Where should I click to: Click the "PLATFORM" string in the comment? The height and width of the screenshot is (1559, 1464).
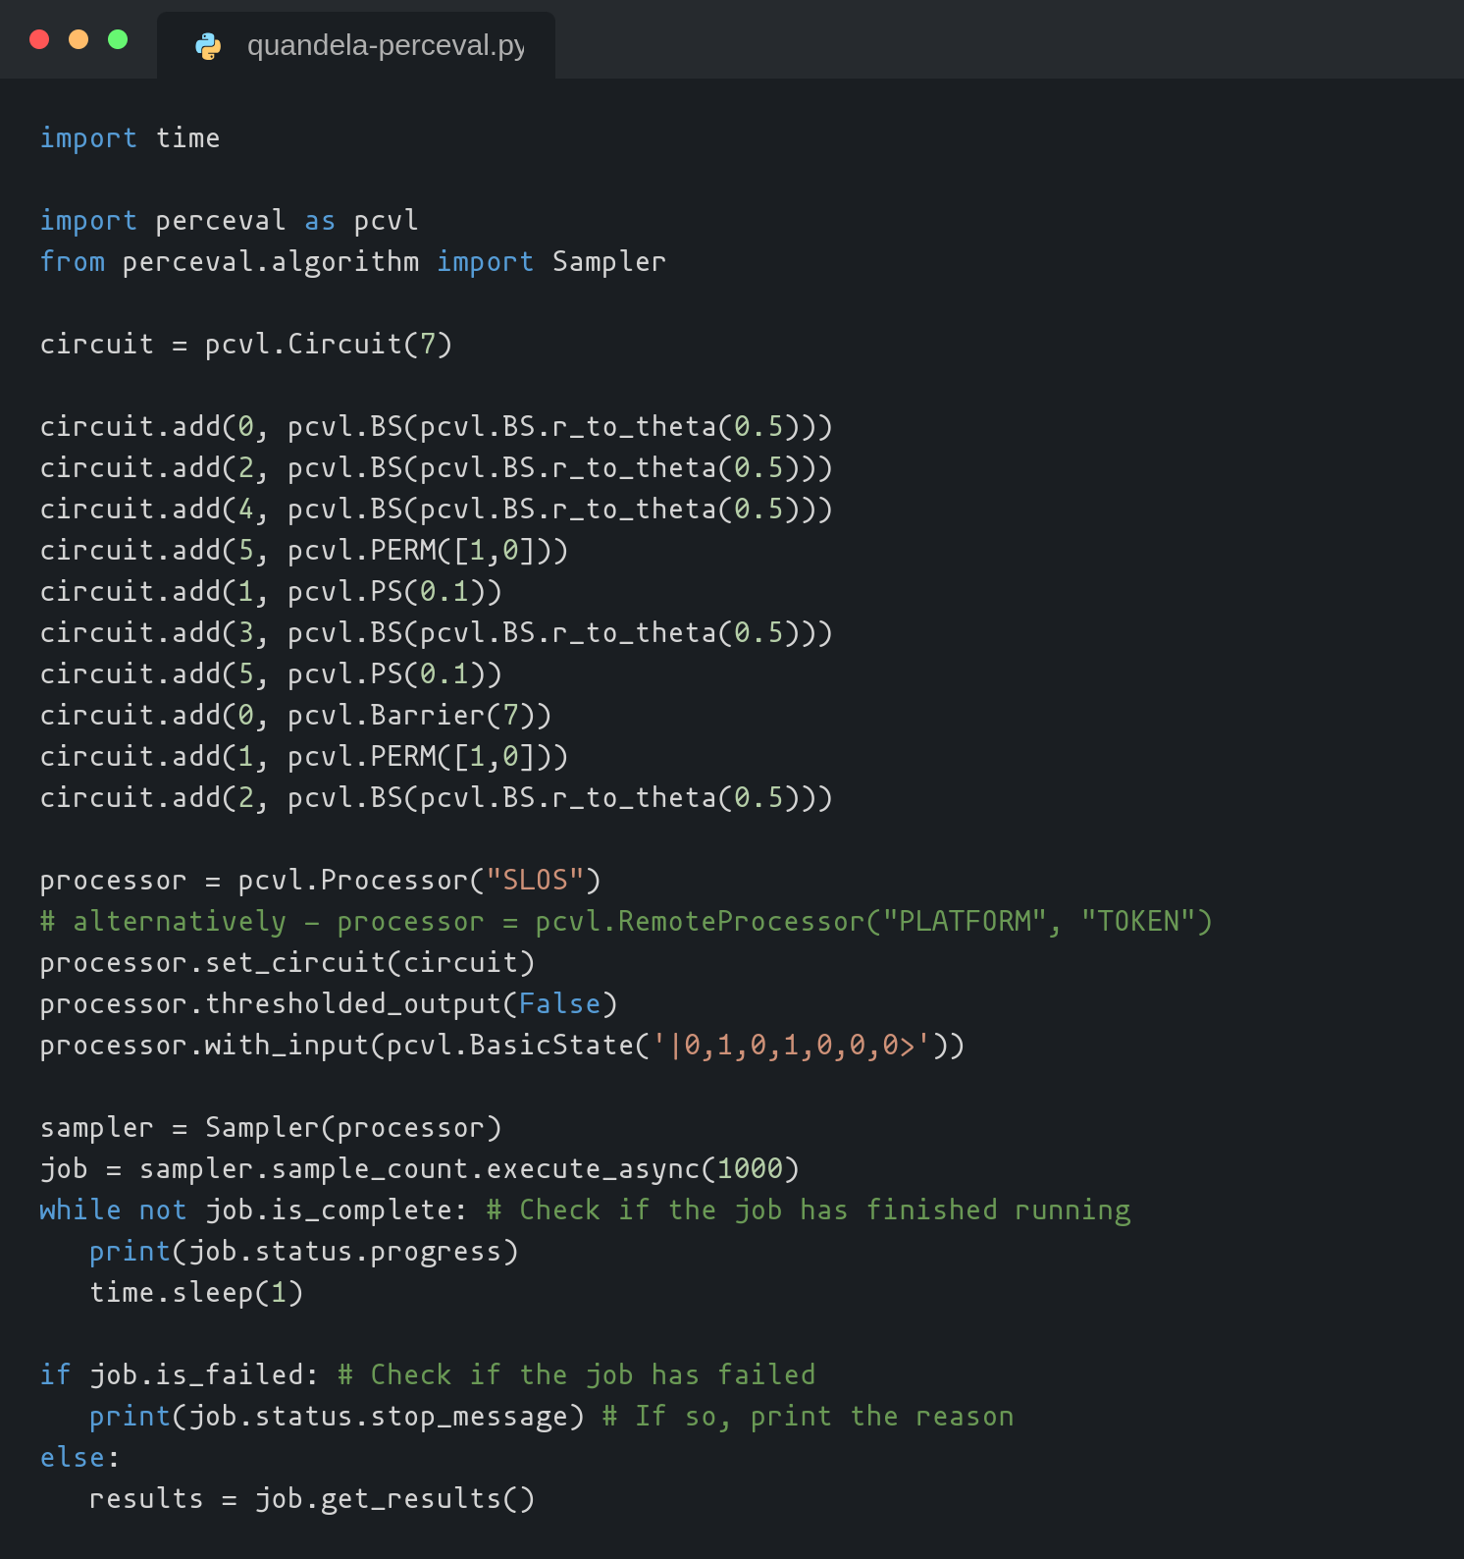click(965, 921)
